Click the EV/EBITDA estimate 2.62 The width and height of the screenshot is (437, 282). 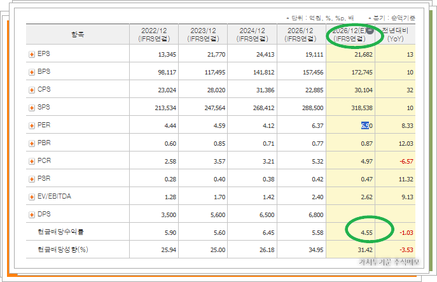(367, 197)
